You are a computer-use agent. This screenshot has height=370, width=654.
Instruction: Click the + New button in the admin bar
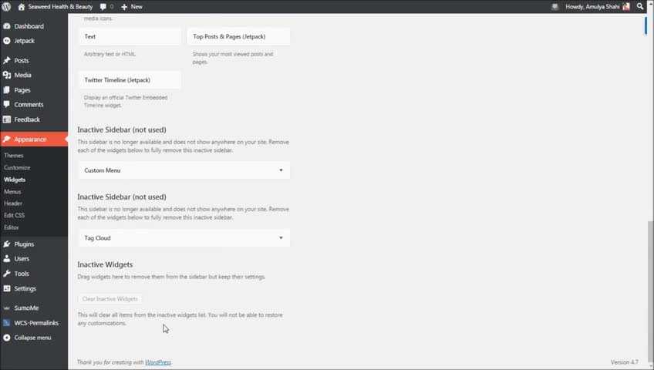click(132, 6)
